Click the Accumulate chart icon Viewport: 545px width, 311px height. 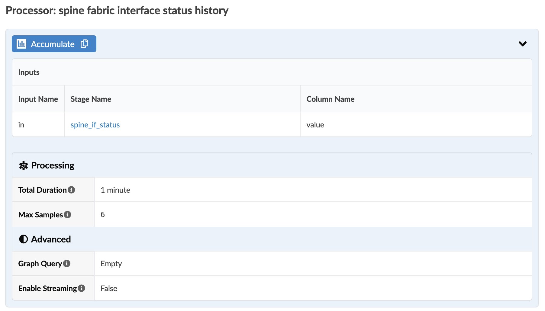click(x=21, y=44)
